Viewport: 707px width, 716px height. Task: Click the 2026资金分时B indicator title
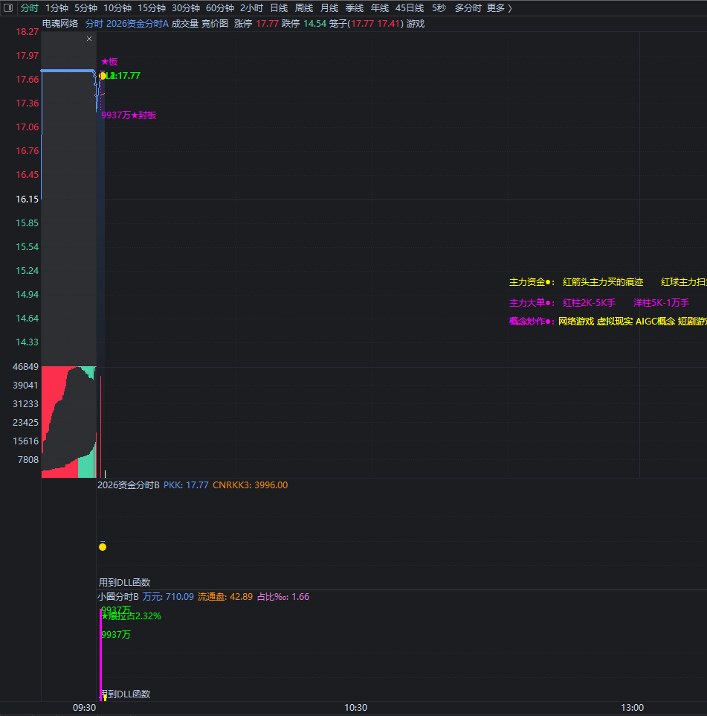(129, 485)
